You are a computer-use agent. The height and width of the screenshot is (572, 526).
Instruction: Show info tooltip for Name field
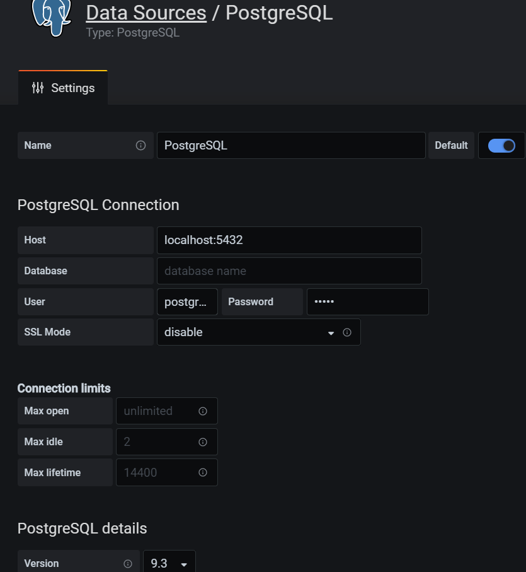(x=140, y=146)
